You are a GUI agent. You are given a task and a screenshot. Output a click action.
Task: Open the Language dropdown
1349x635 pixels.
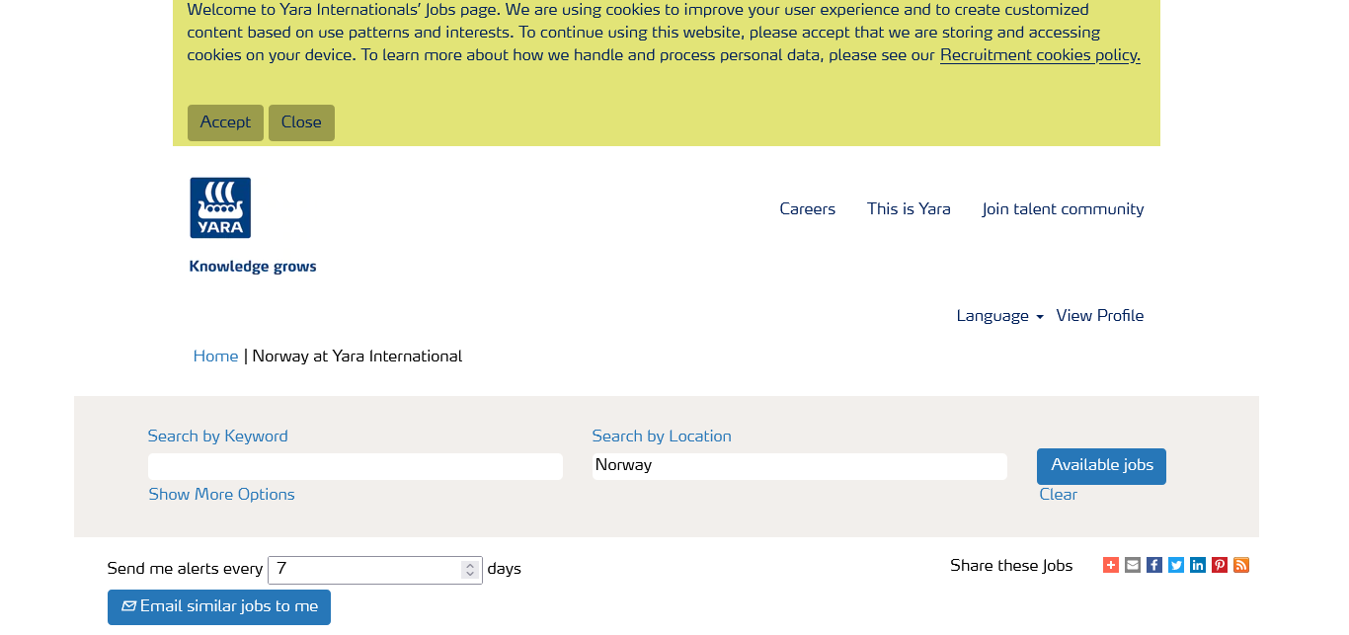pos(999,316)
